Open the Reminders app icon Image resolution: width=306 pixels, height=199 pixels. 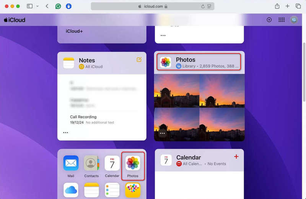click(112, 190)
